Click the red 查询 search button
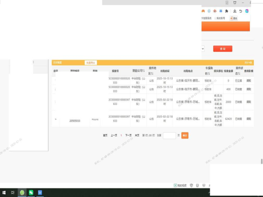 pos(223,49)
